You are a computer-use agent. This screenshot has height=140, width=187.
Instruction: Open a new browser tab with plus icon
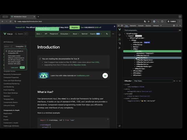(38, 17)
